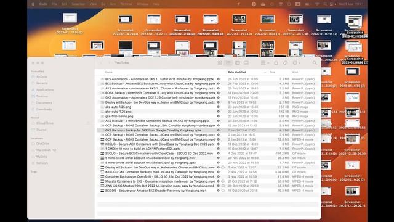The width and height of the screenshot is (394, 222).
Task: Go forward with the Finder forward arrow
Action: [x=110, y=63]
